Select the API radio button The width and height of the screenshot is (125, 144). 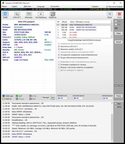click(x=116, y=21)
